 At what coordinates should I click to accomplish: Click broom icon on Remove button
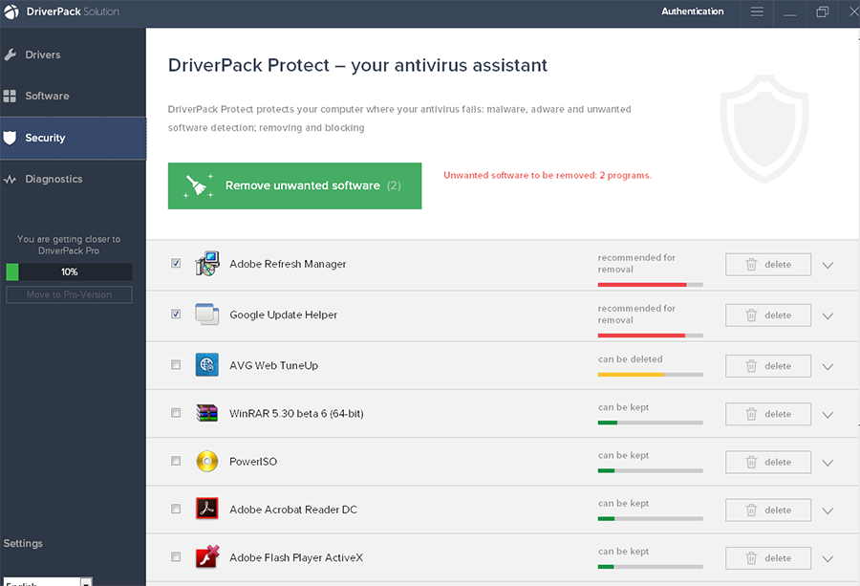coord(198,185)
